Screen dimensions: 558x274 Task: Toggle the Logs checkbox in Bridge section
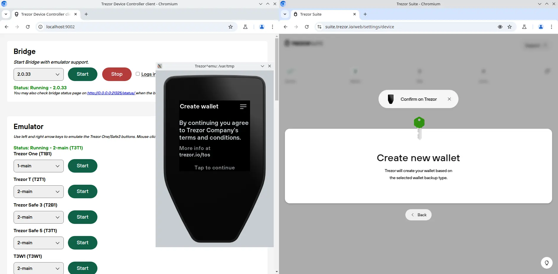138,74
